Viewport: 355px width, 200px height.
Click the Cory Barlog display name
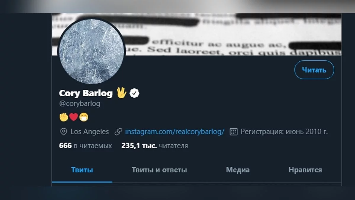[x=86, y=93]
